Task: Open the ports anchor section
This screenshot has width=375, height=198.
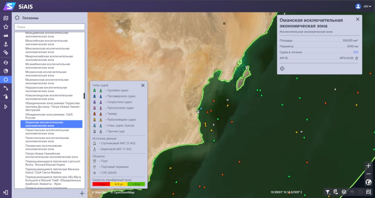Action: click(x=6, y=44)
